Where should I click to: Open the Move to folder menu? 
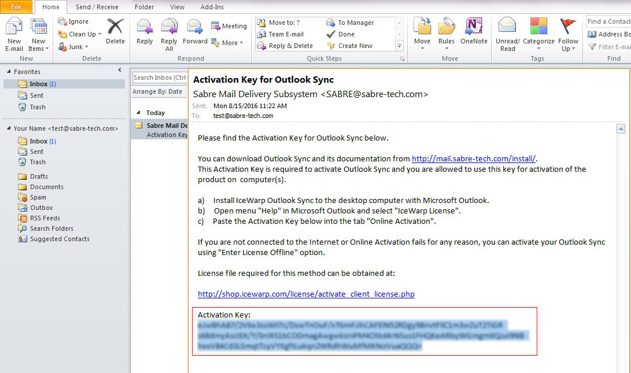[422, 35]
